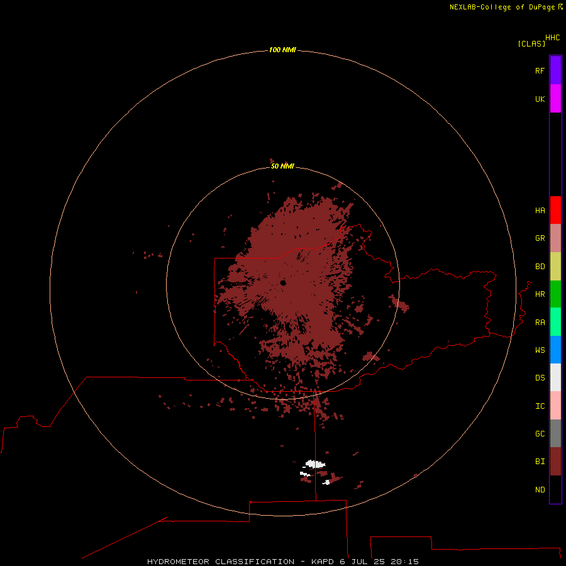The height and width of the screenshot is (566, 566).
Task: Click the WS legend label
Action: [x=540, y=350]
